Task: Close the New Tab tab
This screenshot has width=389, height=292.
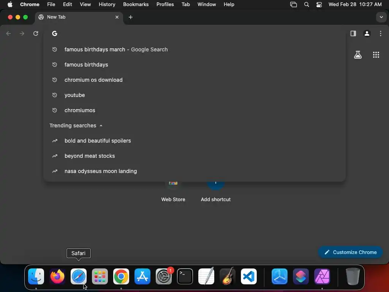Action: pyautogui.click(x=117, y=17)
